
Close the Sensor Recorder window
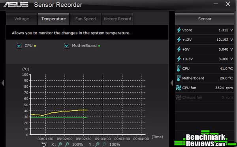pos(228,4)
